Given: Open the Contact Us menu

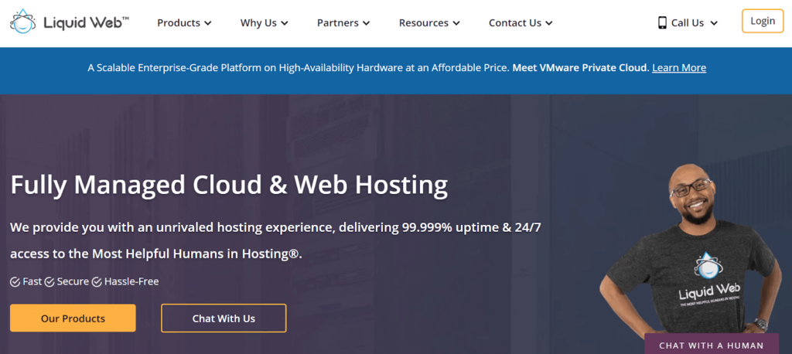Looking at the screenshot, I should 521,22.
